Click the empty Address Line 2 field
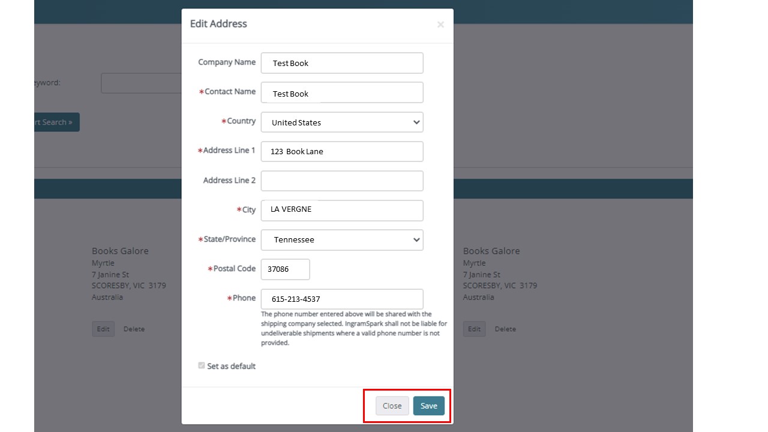Viewport: 768px width, 432px height. (x=342, y=181)
